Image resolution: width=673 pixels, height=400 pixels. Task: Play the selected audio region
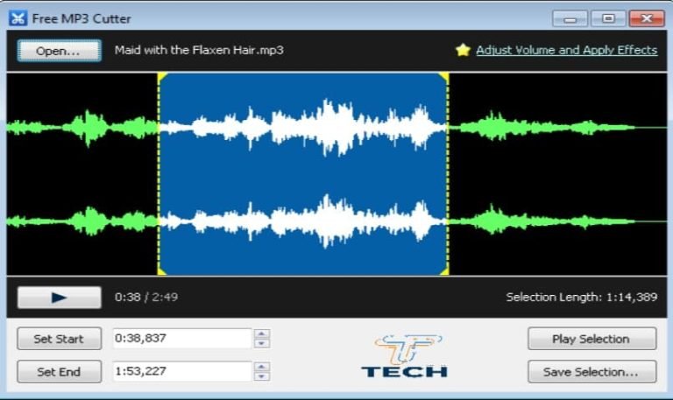pos(592,339)
